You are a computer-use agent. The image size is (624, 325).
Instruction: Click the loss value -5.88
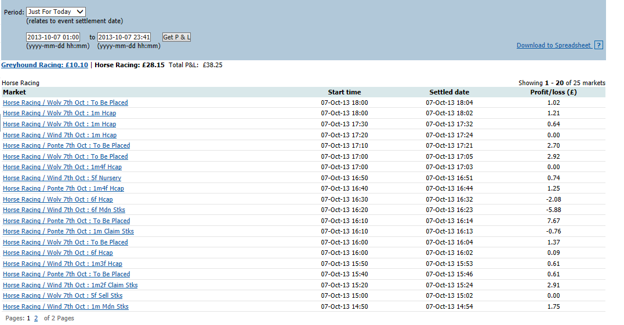553,210
